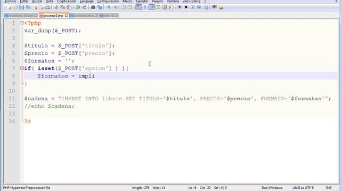The image size is (341, 191).
Task: Open the Lenguaje menu
Action: coord(86,1)
